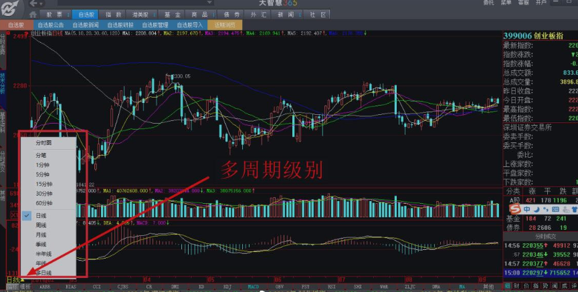Expand the 股票 menu dropdown arrow
The width and height of the screenshot is (578, 292).
68,14
